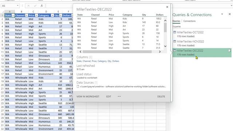
Task: Expand the formula bar with end arrow
Action: (x=232, y=6)
